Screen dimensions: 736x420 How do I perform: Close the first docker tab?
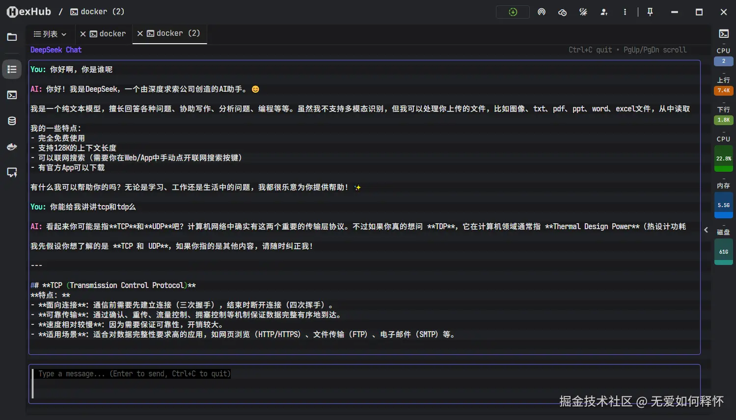point(83,34)
